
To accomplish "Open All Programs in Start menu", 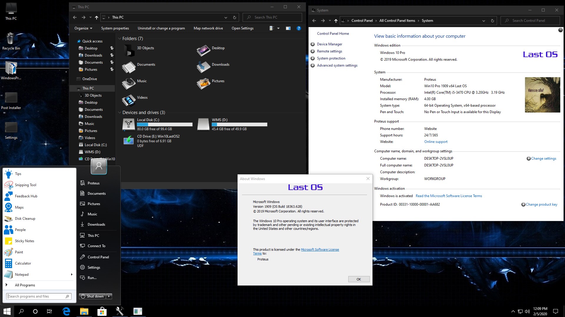I will pos(25,285).
